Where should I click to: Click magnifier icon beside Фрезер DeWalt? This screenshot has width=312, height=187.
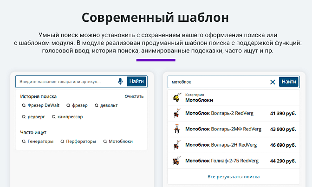(x=24, y=105)
